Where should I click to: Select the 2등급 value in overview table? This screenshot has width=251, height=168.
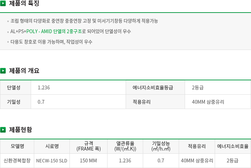[198, 88]
